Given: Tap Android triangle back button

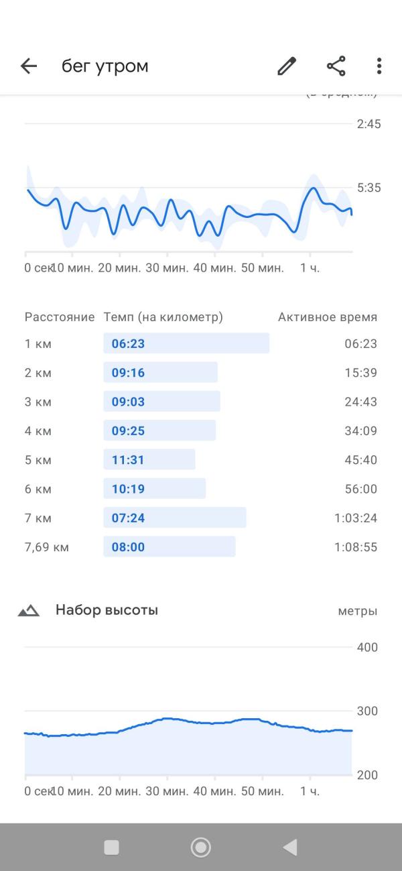Looking at the screenshot, I should click(x=290, y=848).
